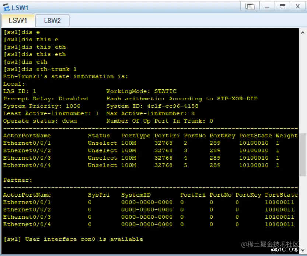Click Ethernet0/0/2 in the Local table
Screen dimensions: 307x256
click(27, 151)
